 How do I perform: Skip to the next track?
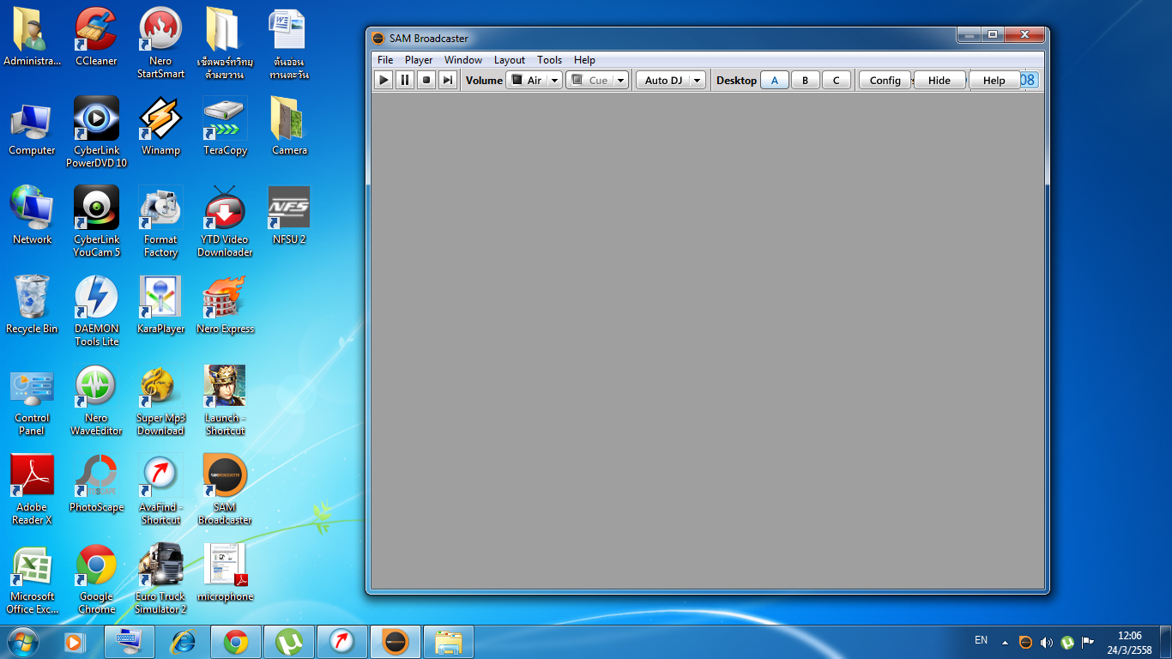pos(448,80)
